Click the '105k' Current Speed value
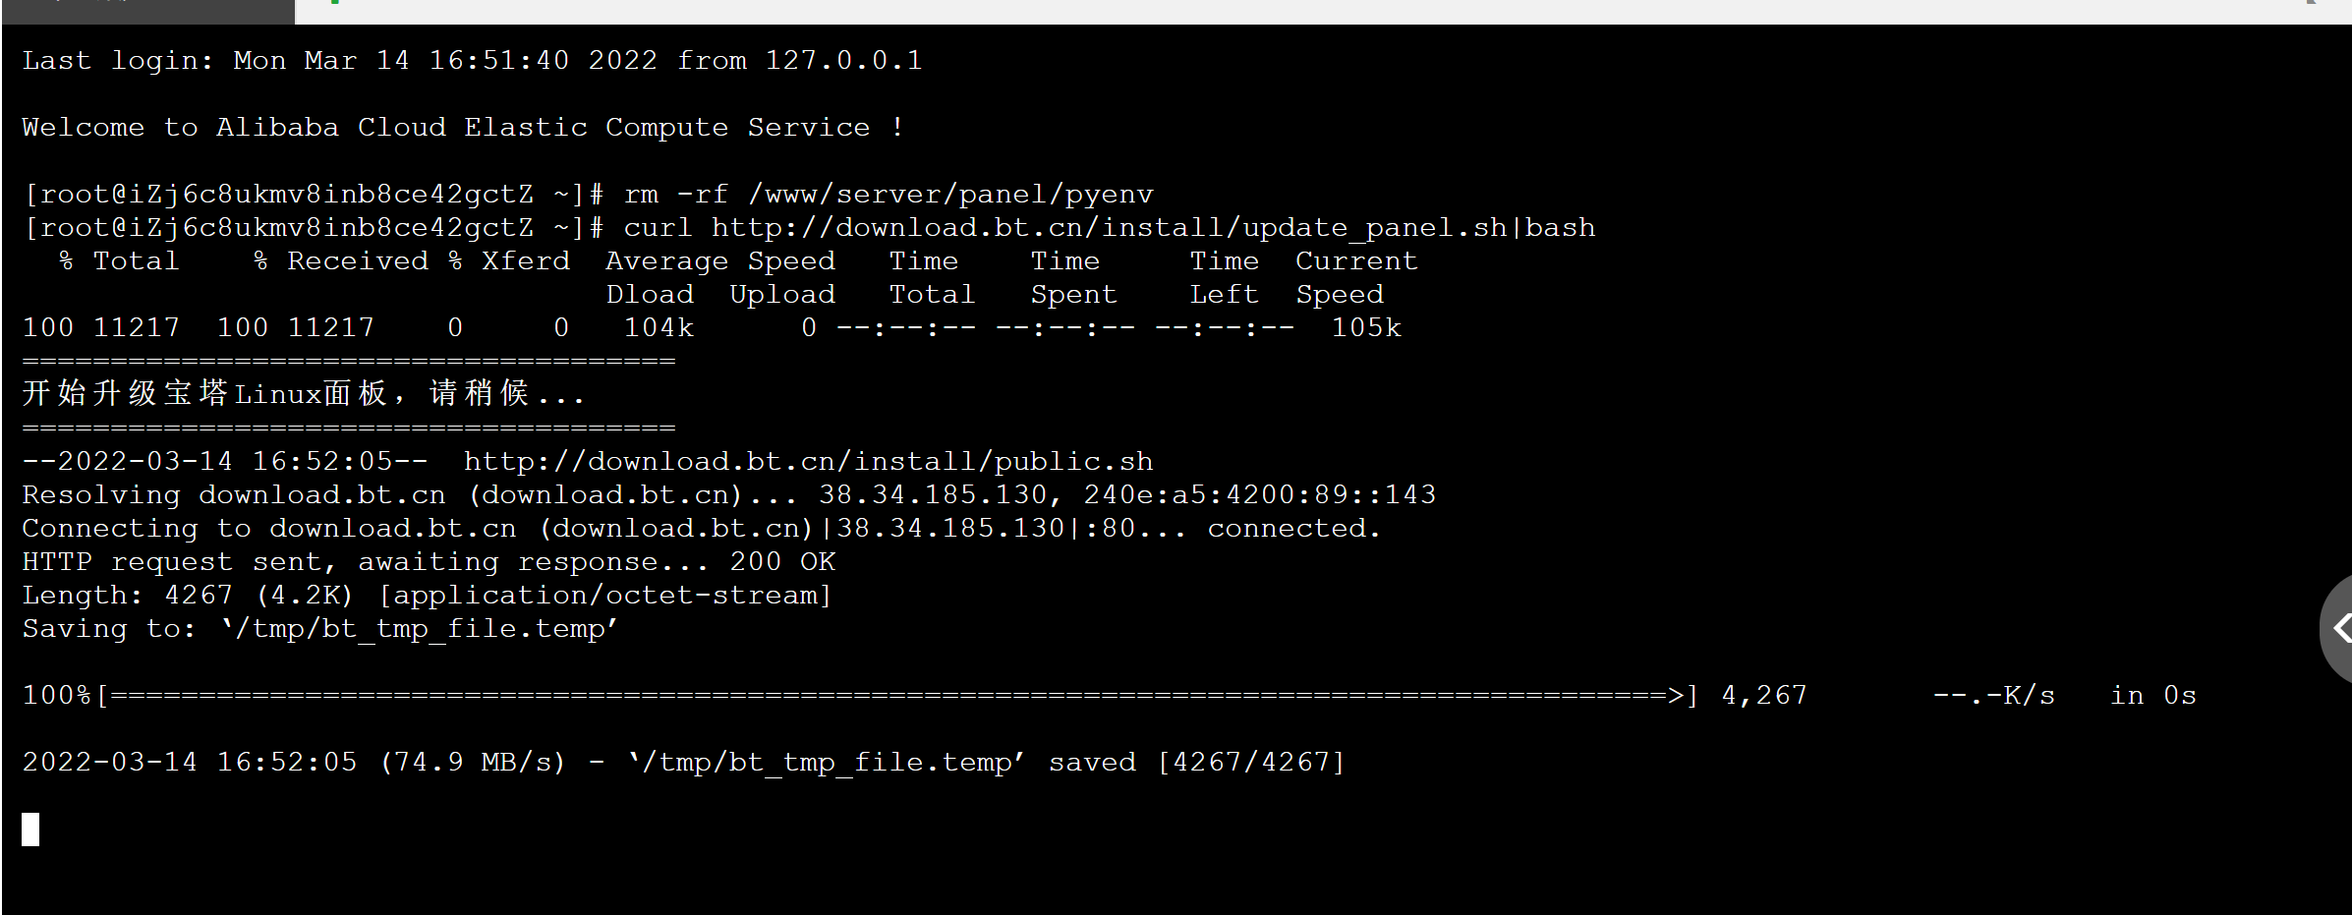This screenshot has height=915, width=2352. click(1366, 327)
